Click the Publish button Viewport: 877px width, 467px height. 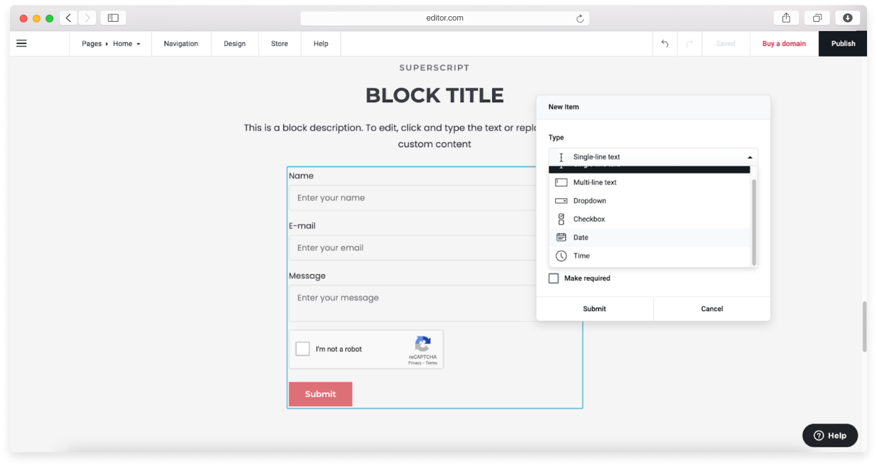click(843, 44)
